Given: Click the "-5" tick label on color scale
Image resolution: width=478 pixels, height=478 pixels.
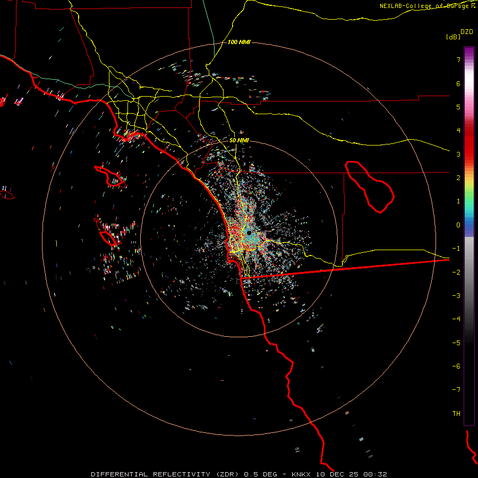Looking at the screenshot, I should tap(456, 343).
